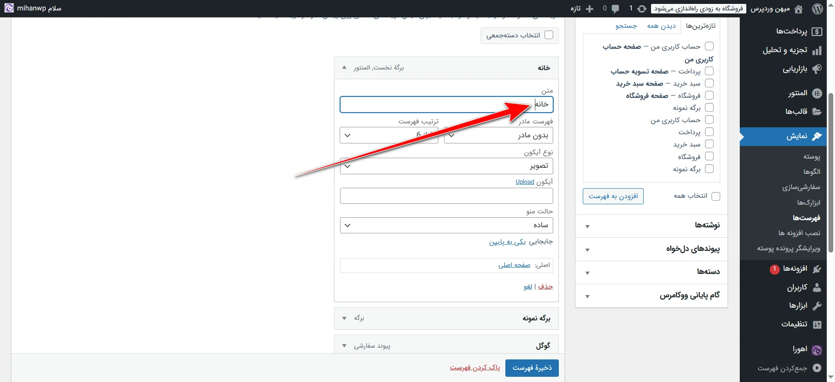Open فهرست‌ها submenu item
This screenshot has width=835, height=382.
point(806,218)
